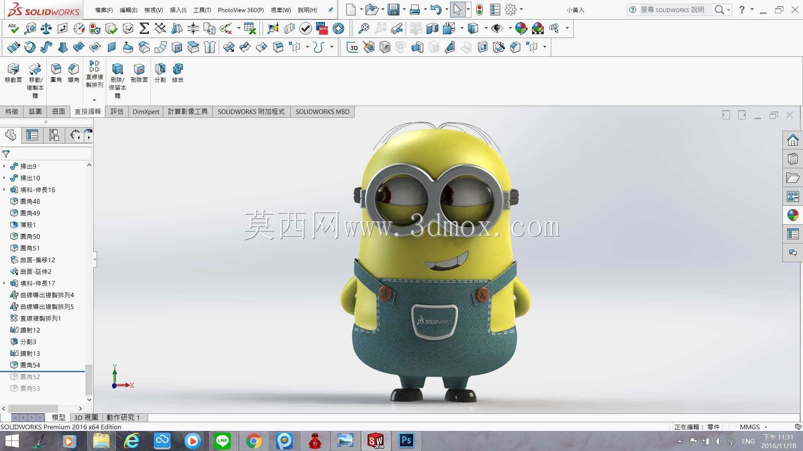Viewport: 803px width, 451px height.
Task: Expand the 掃出10 tree node
Action: [x=4, y=178]
